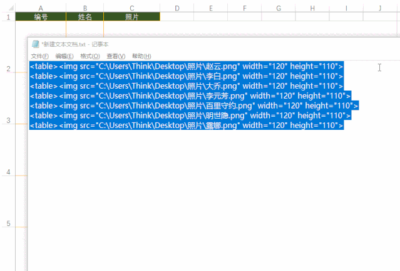
Task: Click the 照片 header cell in Excel
Action: (132, 17)
